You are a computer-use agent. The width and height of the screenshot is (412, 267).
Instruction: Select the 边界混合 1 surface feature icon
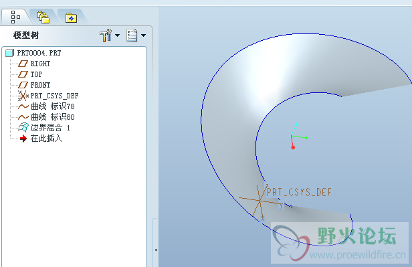(23, 127)
